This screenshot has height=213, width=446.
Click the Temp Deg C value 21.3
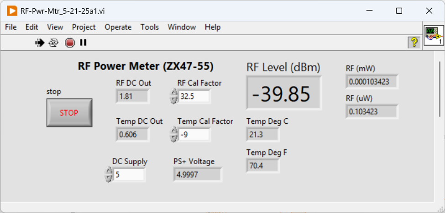[263, 134]
